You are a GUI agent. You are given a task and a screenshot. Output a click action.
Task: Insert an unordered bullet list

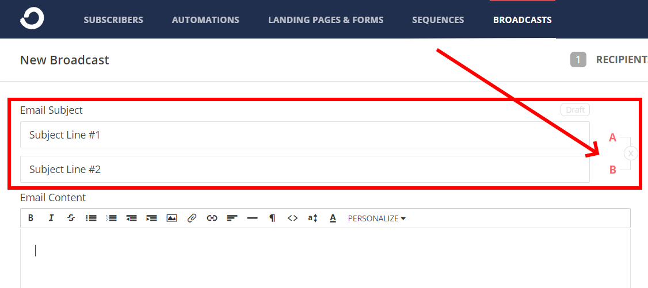91,218
